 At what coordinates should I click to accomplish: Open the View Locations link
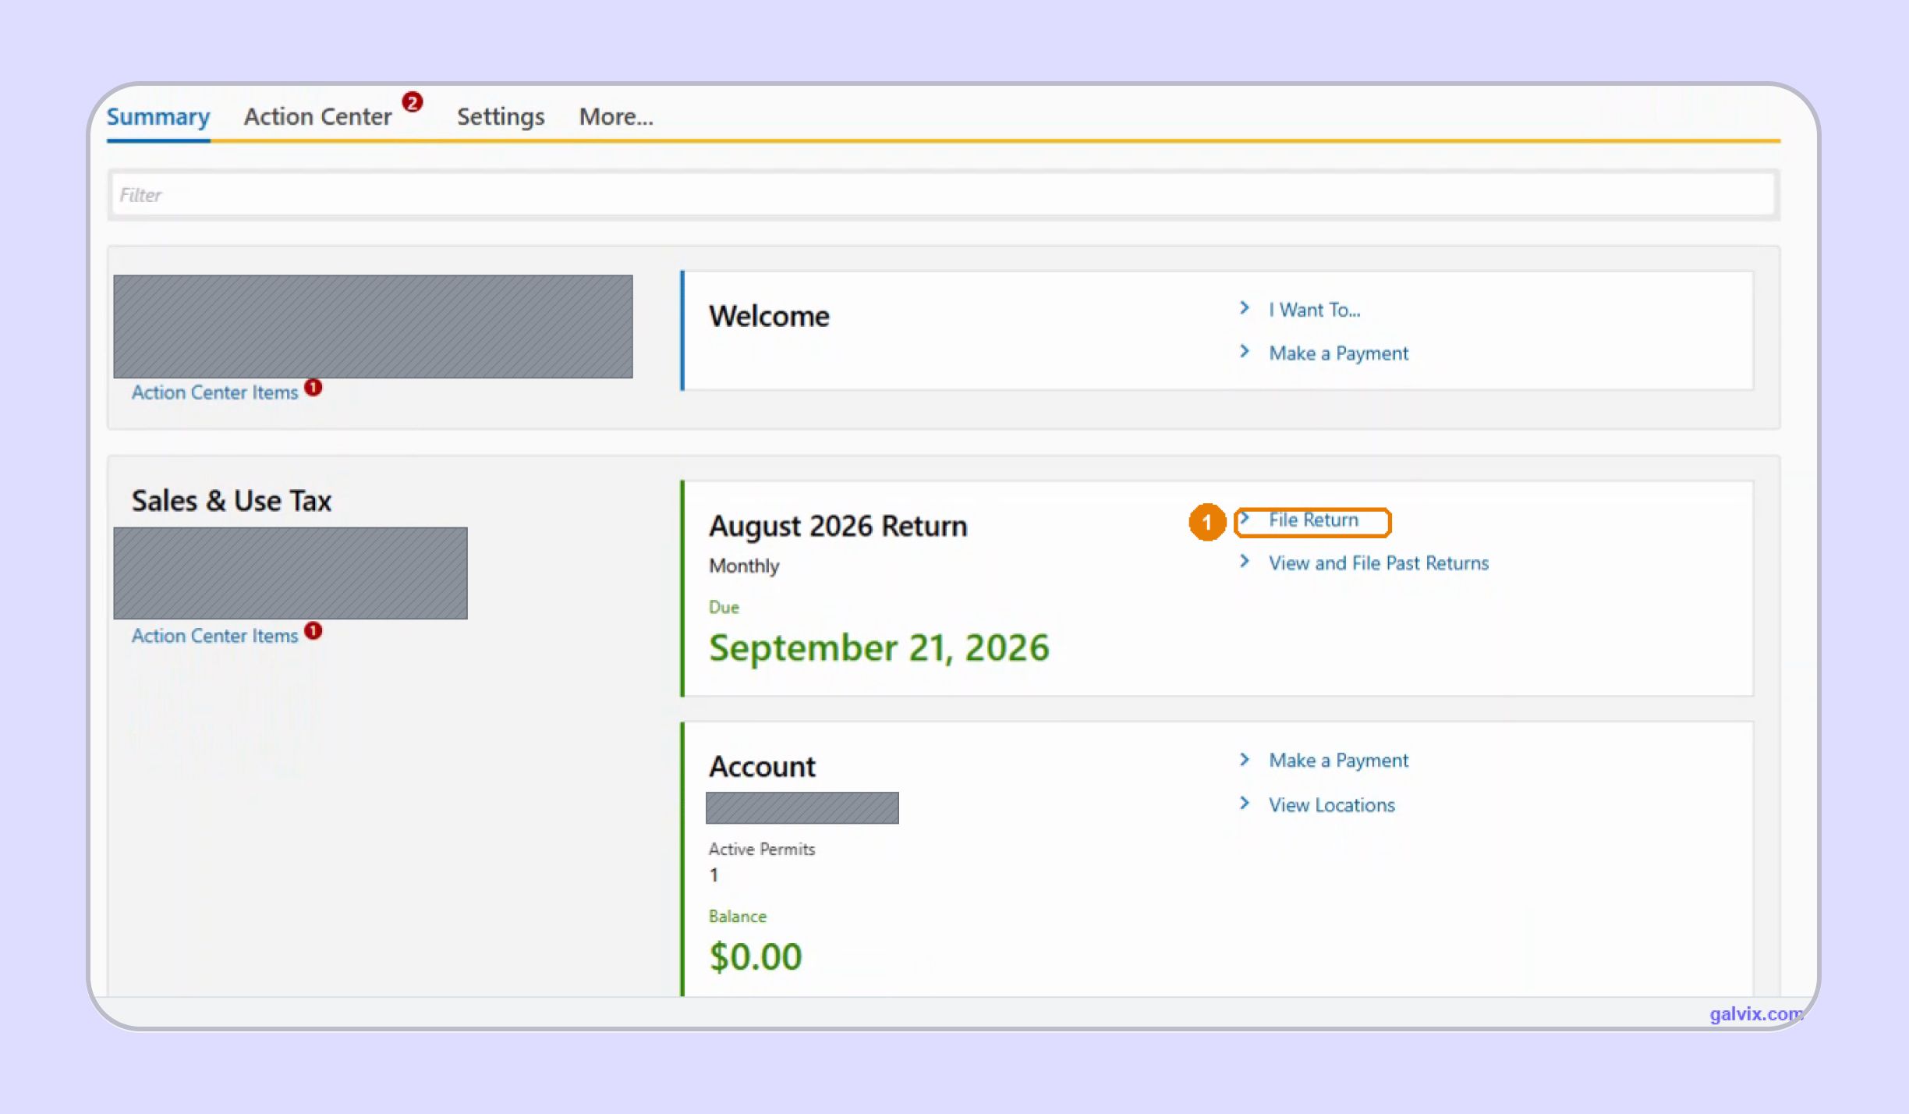coord(1331,805)
